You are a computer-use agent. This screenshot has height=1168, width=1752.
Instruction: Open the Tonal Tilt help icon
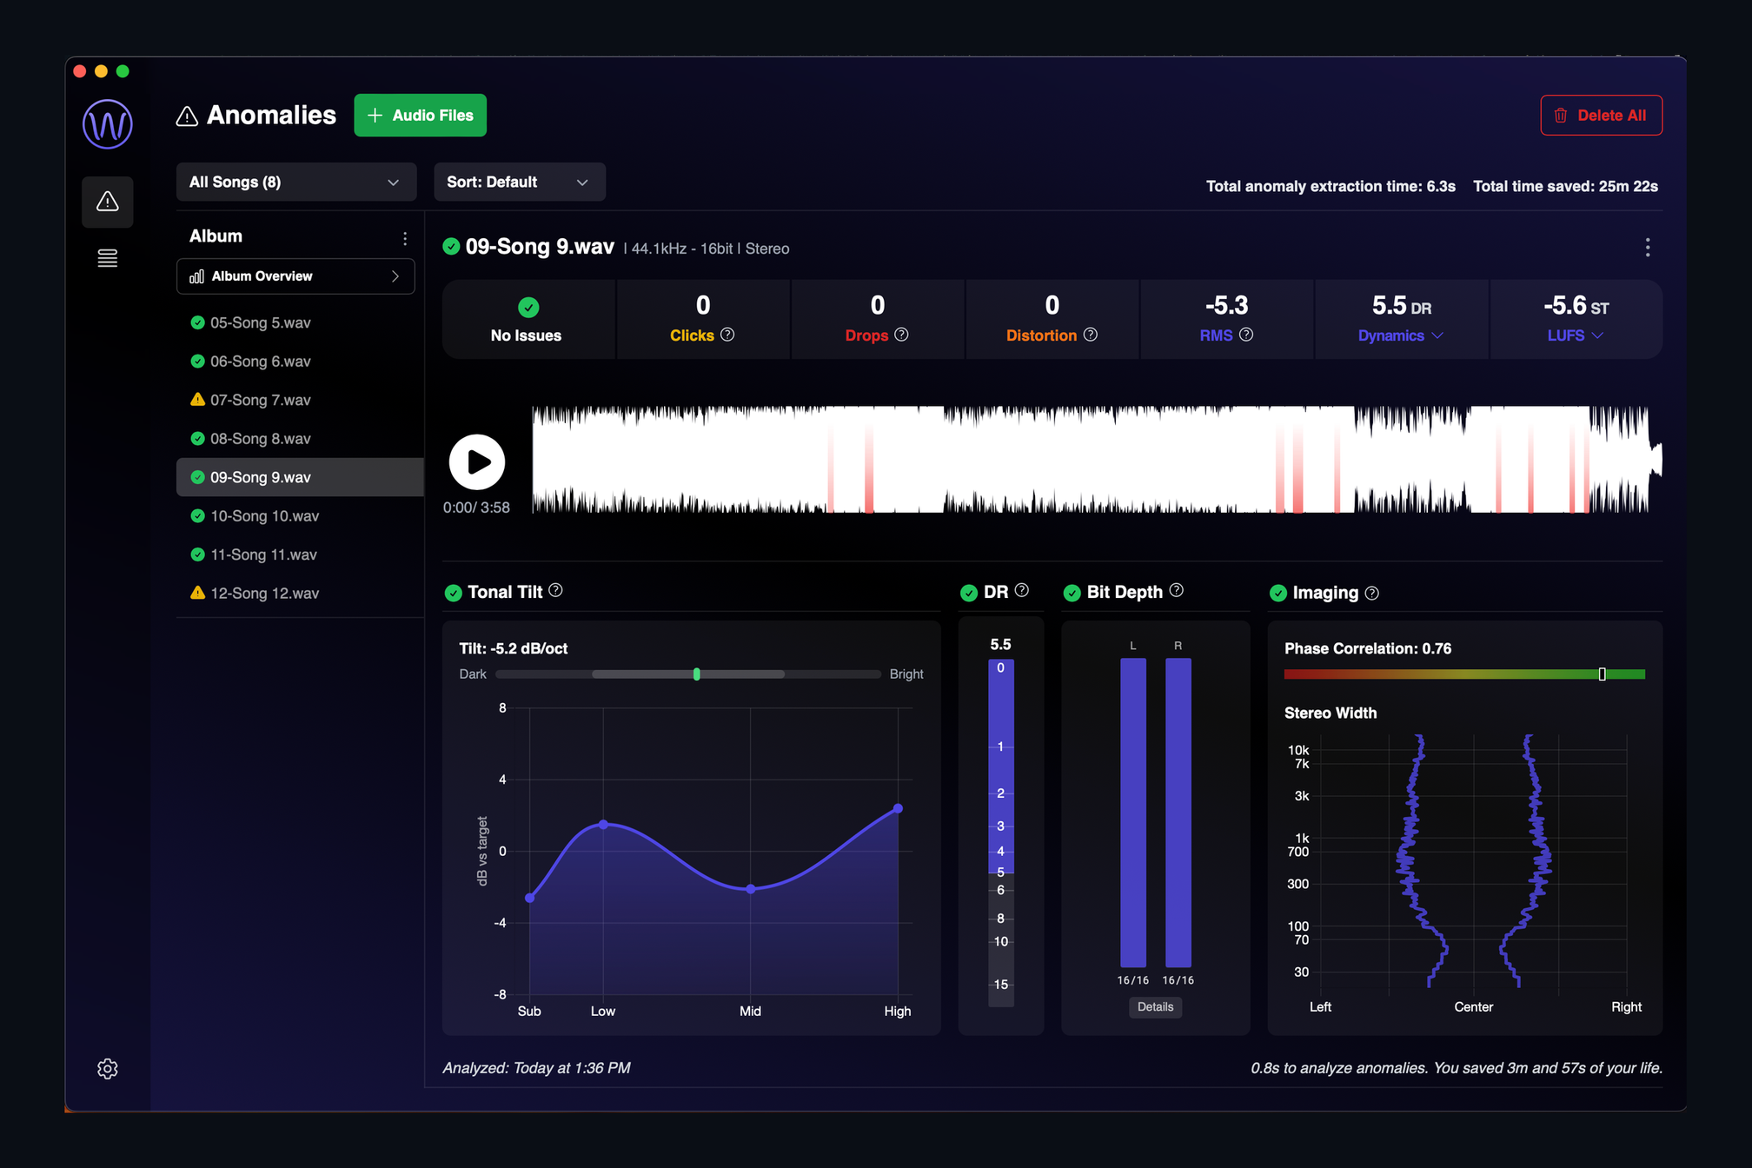tap(555, 590)
